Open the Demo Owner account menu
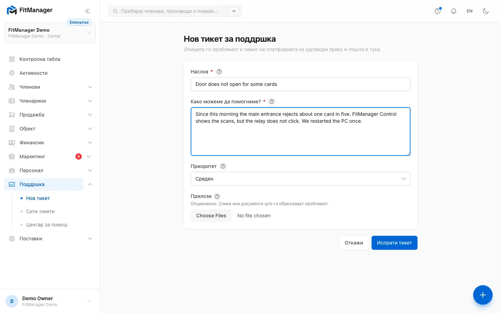The height and width of the screenshot is (313, 501). pos(50,301)
